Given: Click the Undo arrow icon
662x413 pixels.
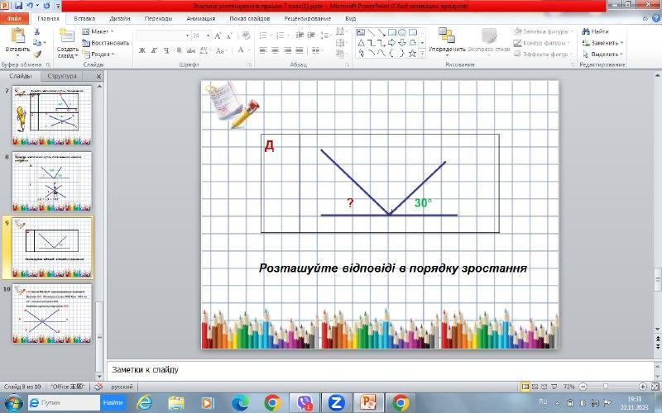Looking at the screenshot, I should point(30,6).
